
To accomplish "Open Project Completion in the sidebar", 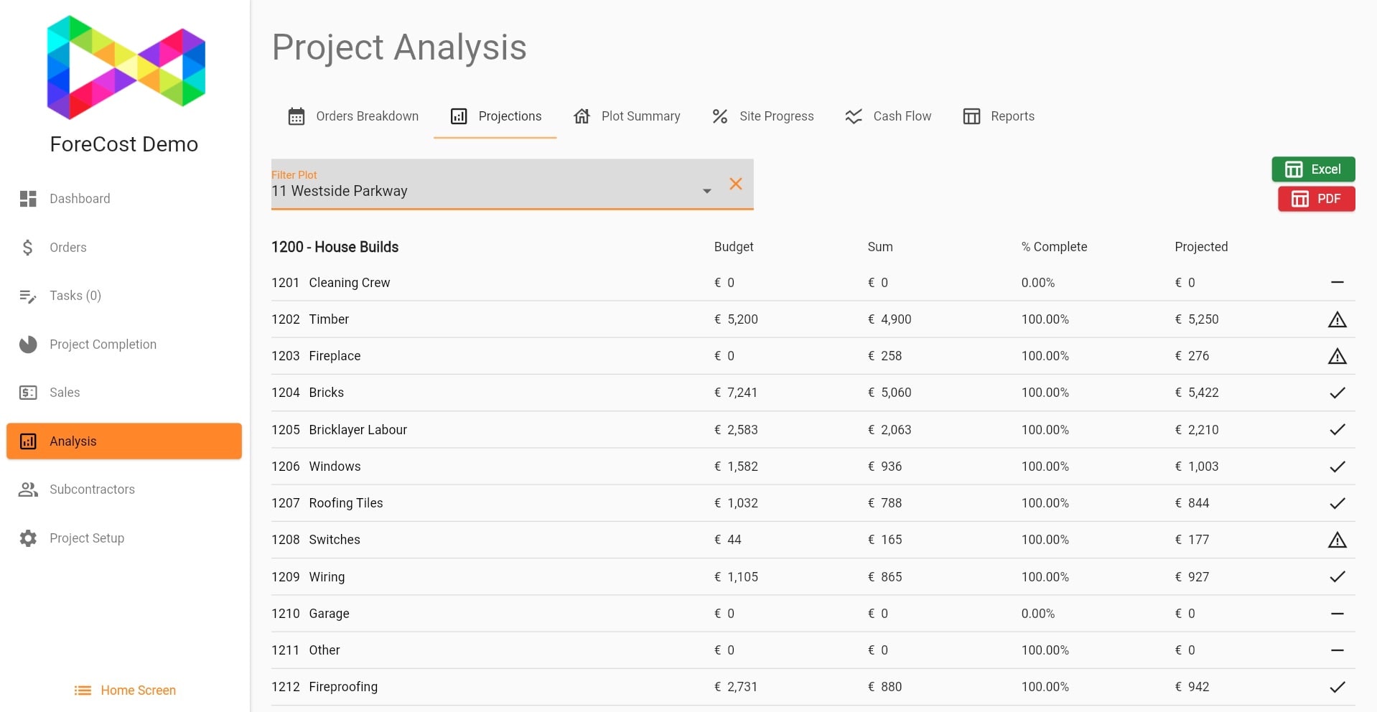I will click(x=103, y=345).
